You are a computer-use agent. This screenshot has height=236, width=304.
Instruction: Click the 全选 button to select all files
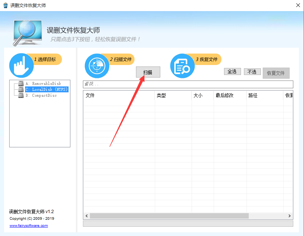click(x=232, y=71)
